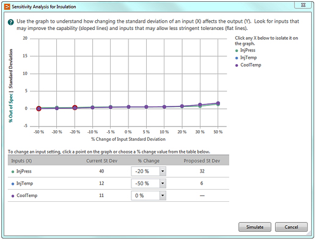The width and height of the screenshot is (316, 241).
Task: Isolate CoolTemp in the graph legend
Action: [251, 65]
